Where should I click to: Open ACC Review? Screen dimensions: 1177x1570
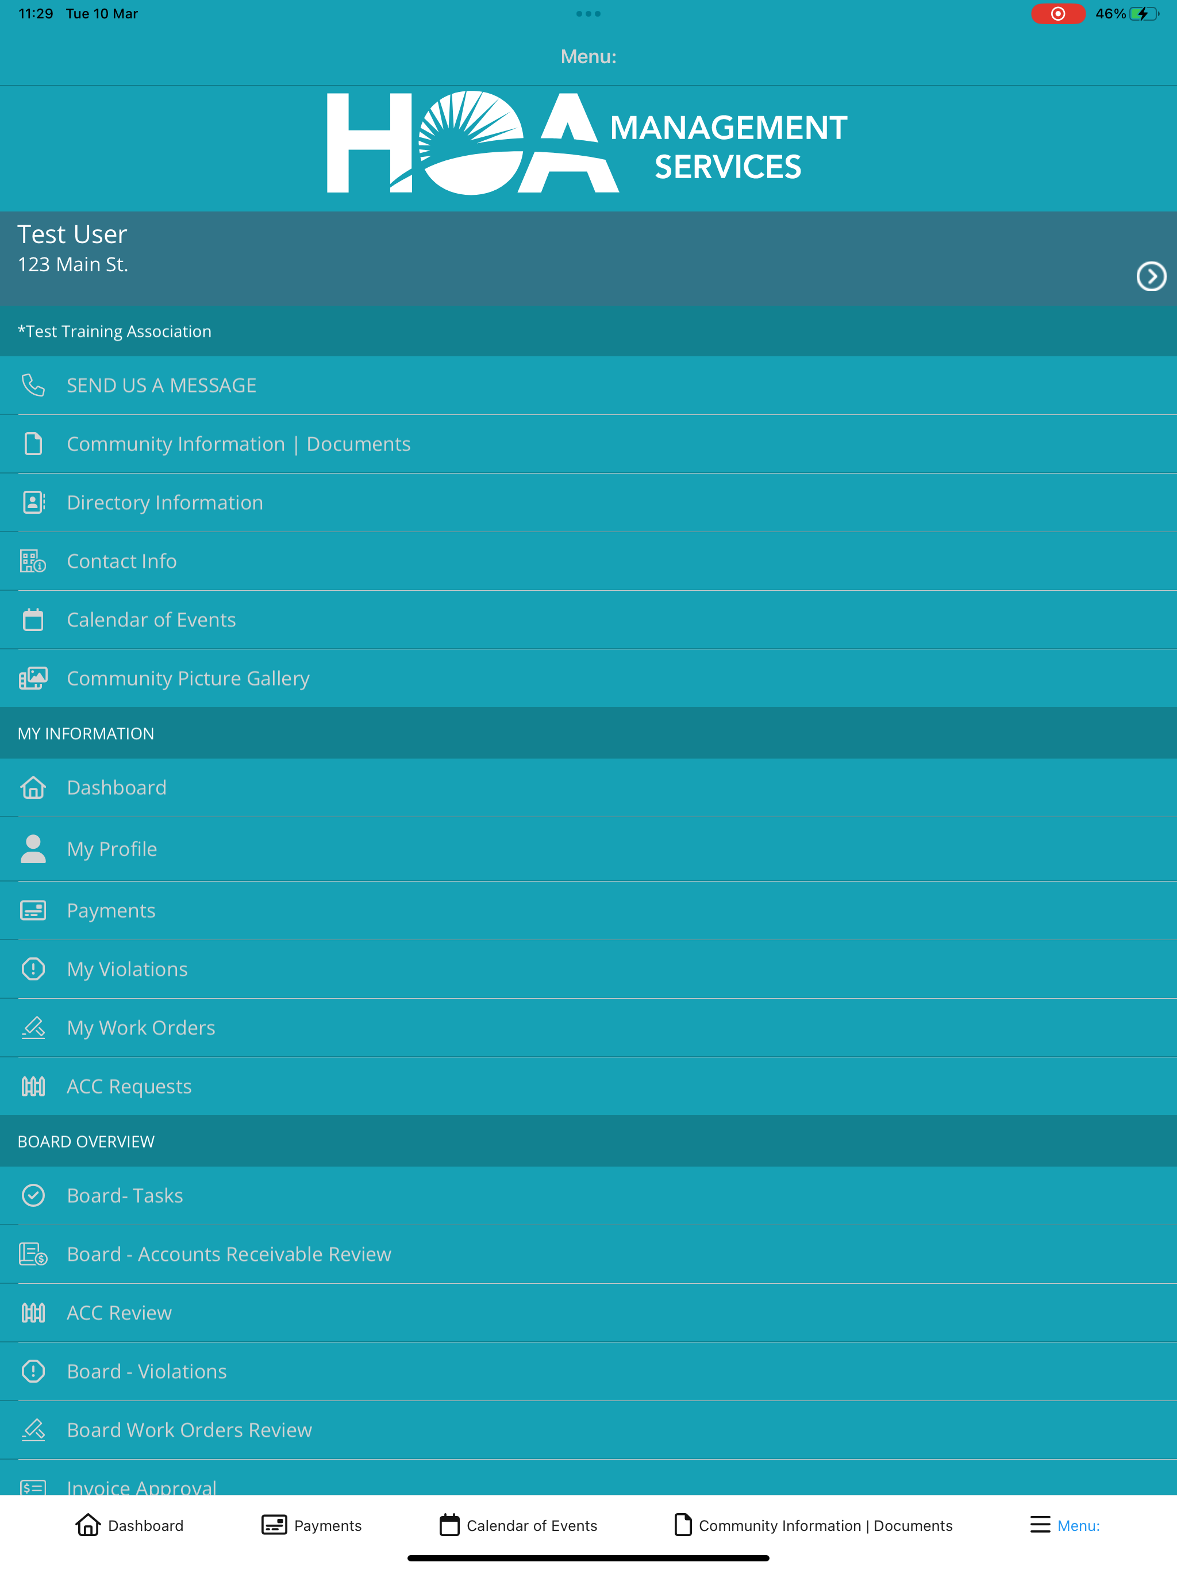[588, 1313]
